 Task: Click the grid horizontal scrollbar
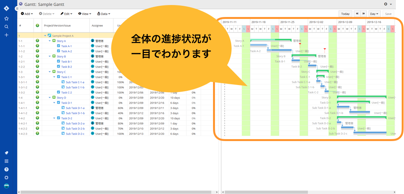(117, 192)
